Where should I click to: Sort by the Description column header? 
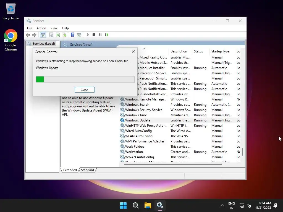tap(179, 51)
